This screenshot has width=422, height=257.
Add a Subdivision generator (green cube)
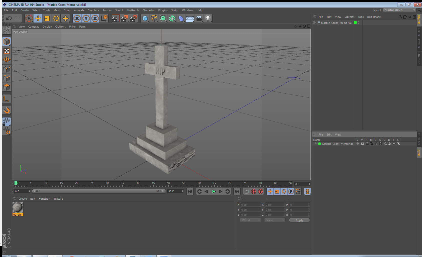(163, 18)
